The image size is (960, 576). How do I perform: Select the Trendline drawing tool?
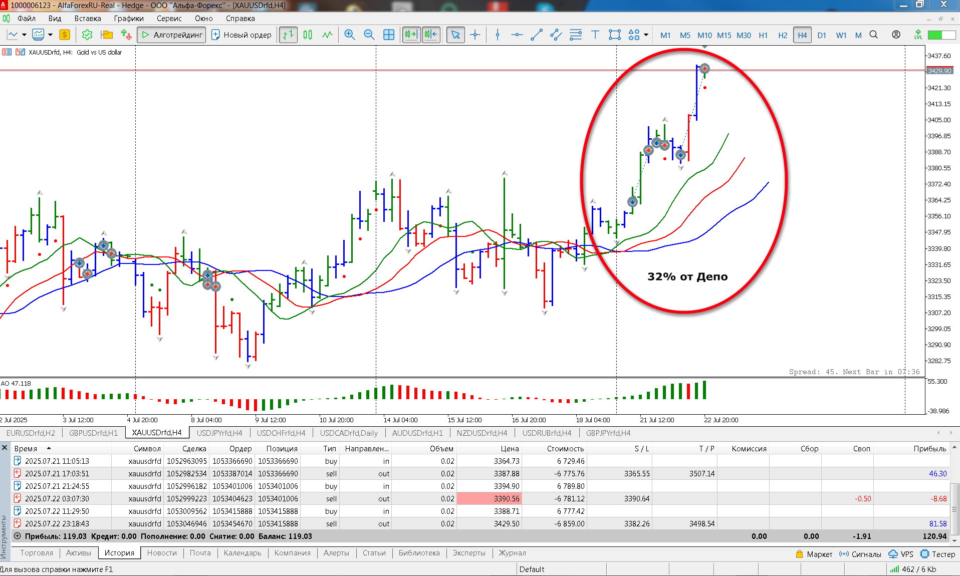pyautogui.click(x=536, y=35)
